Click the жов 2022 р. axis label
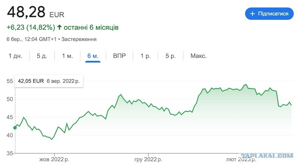This screenshot has width=303, height=167. (x=54, y=160)
